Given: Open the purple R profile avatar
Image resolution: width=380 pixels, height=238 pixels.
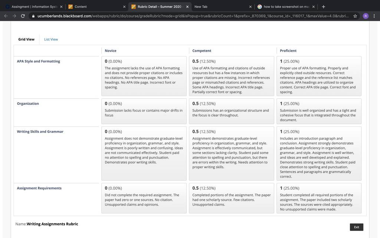Looking at the screenshot, I should [366, 16].
